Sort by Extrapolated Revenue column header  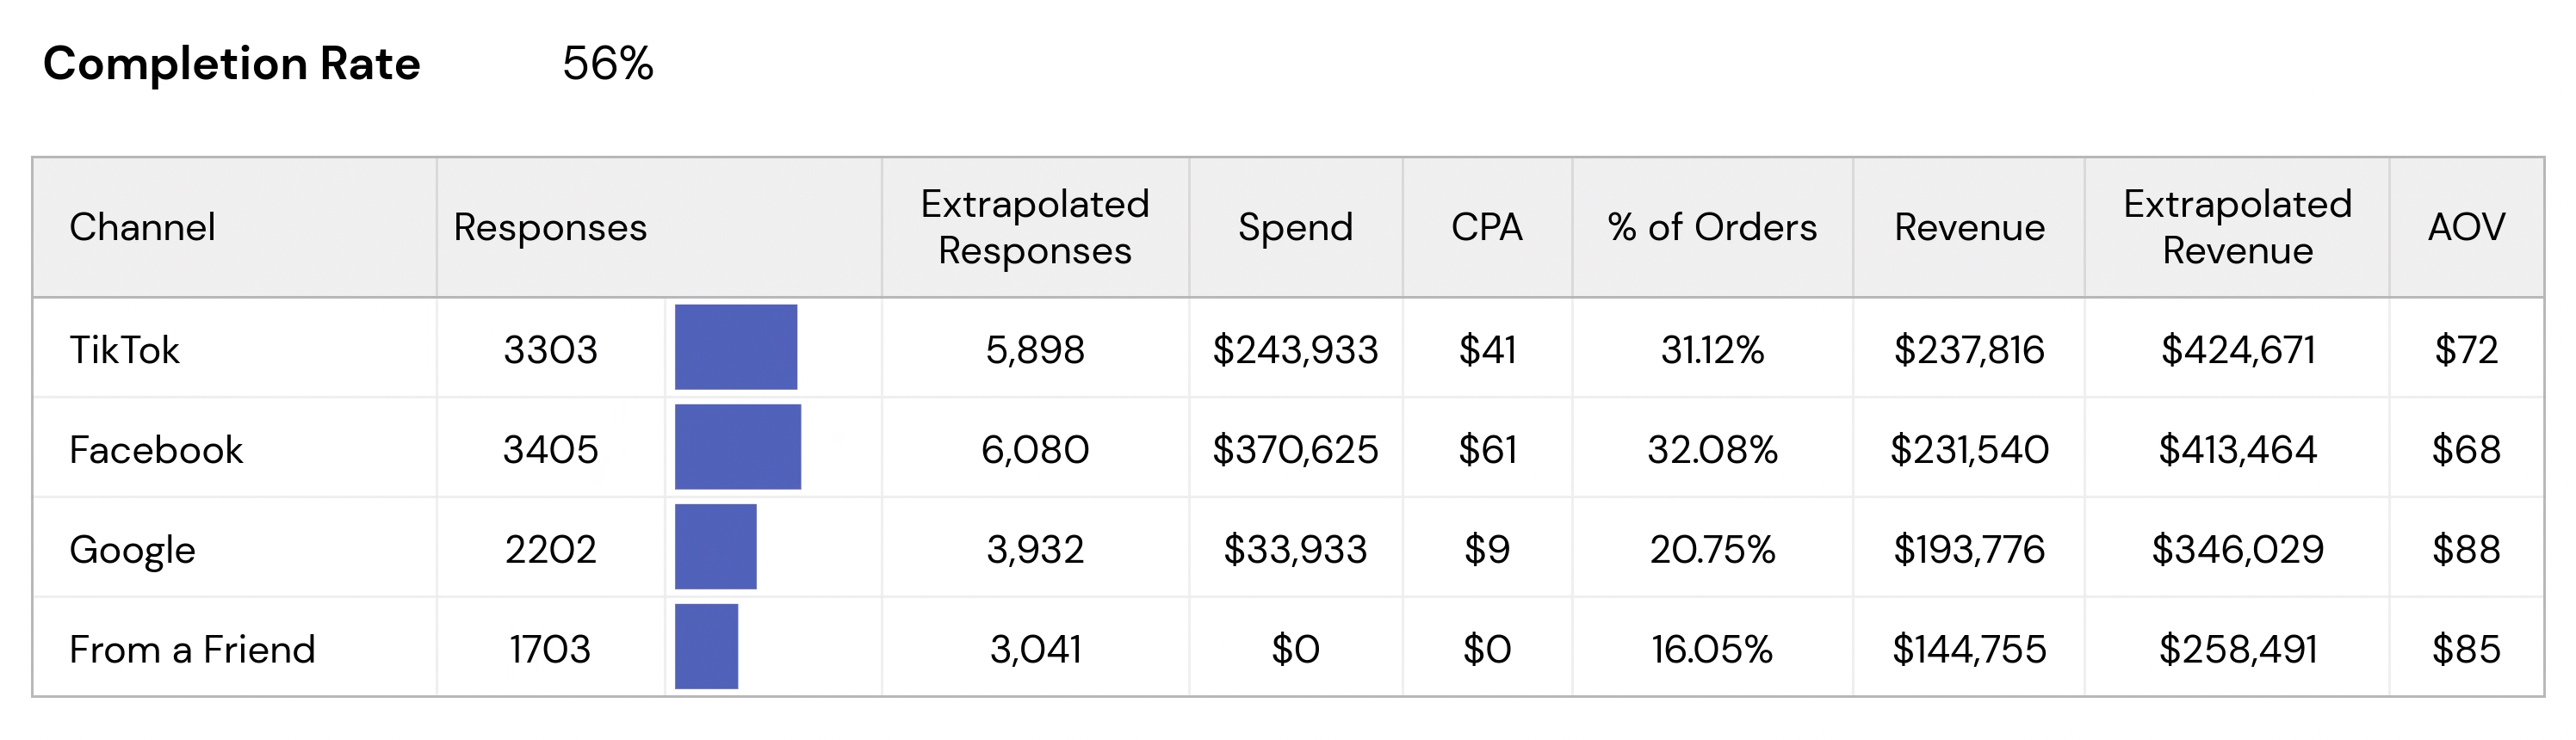2236,227
